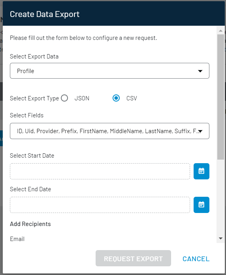Click the Select End Date label
Screen dimensions: 226x275
pyautogui.click(x=30, y=189)
